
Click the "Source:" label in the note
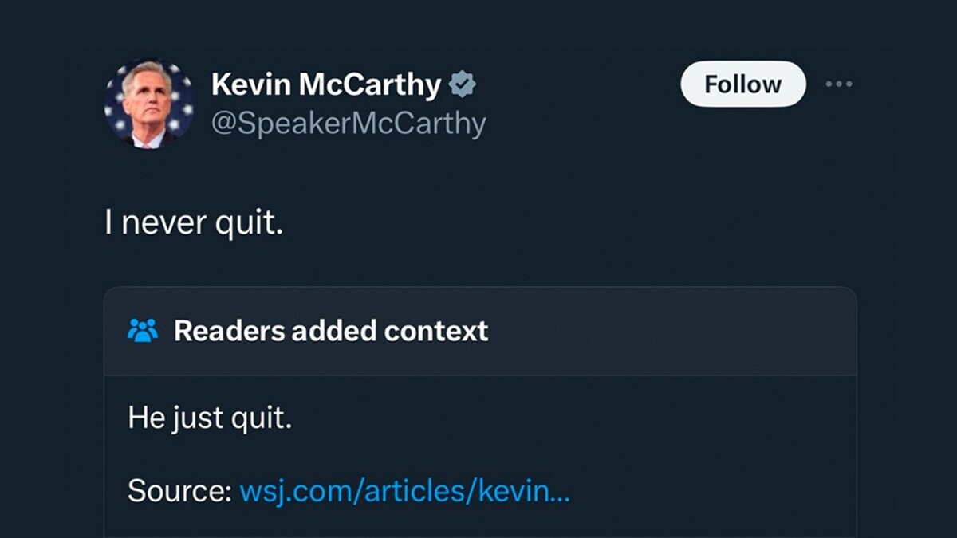point(179,491)
